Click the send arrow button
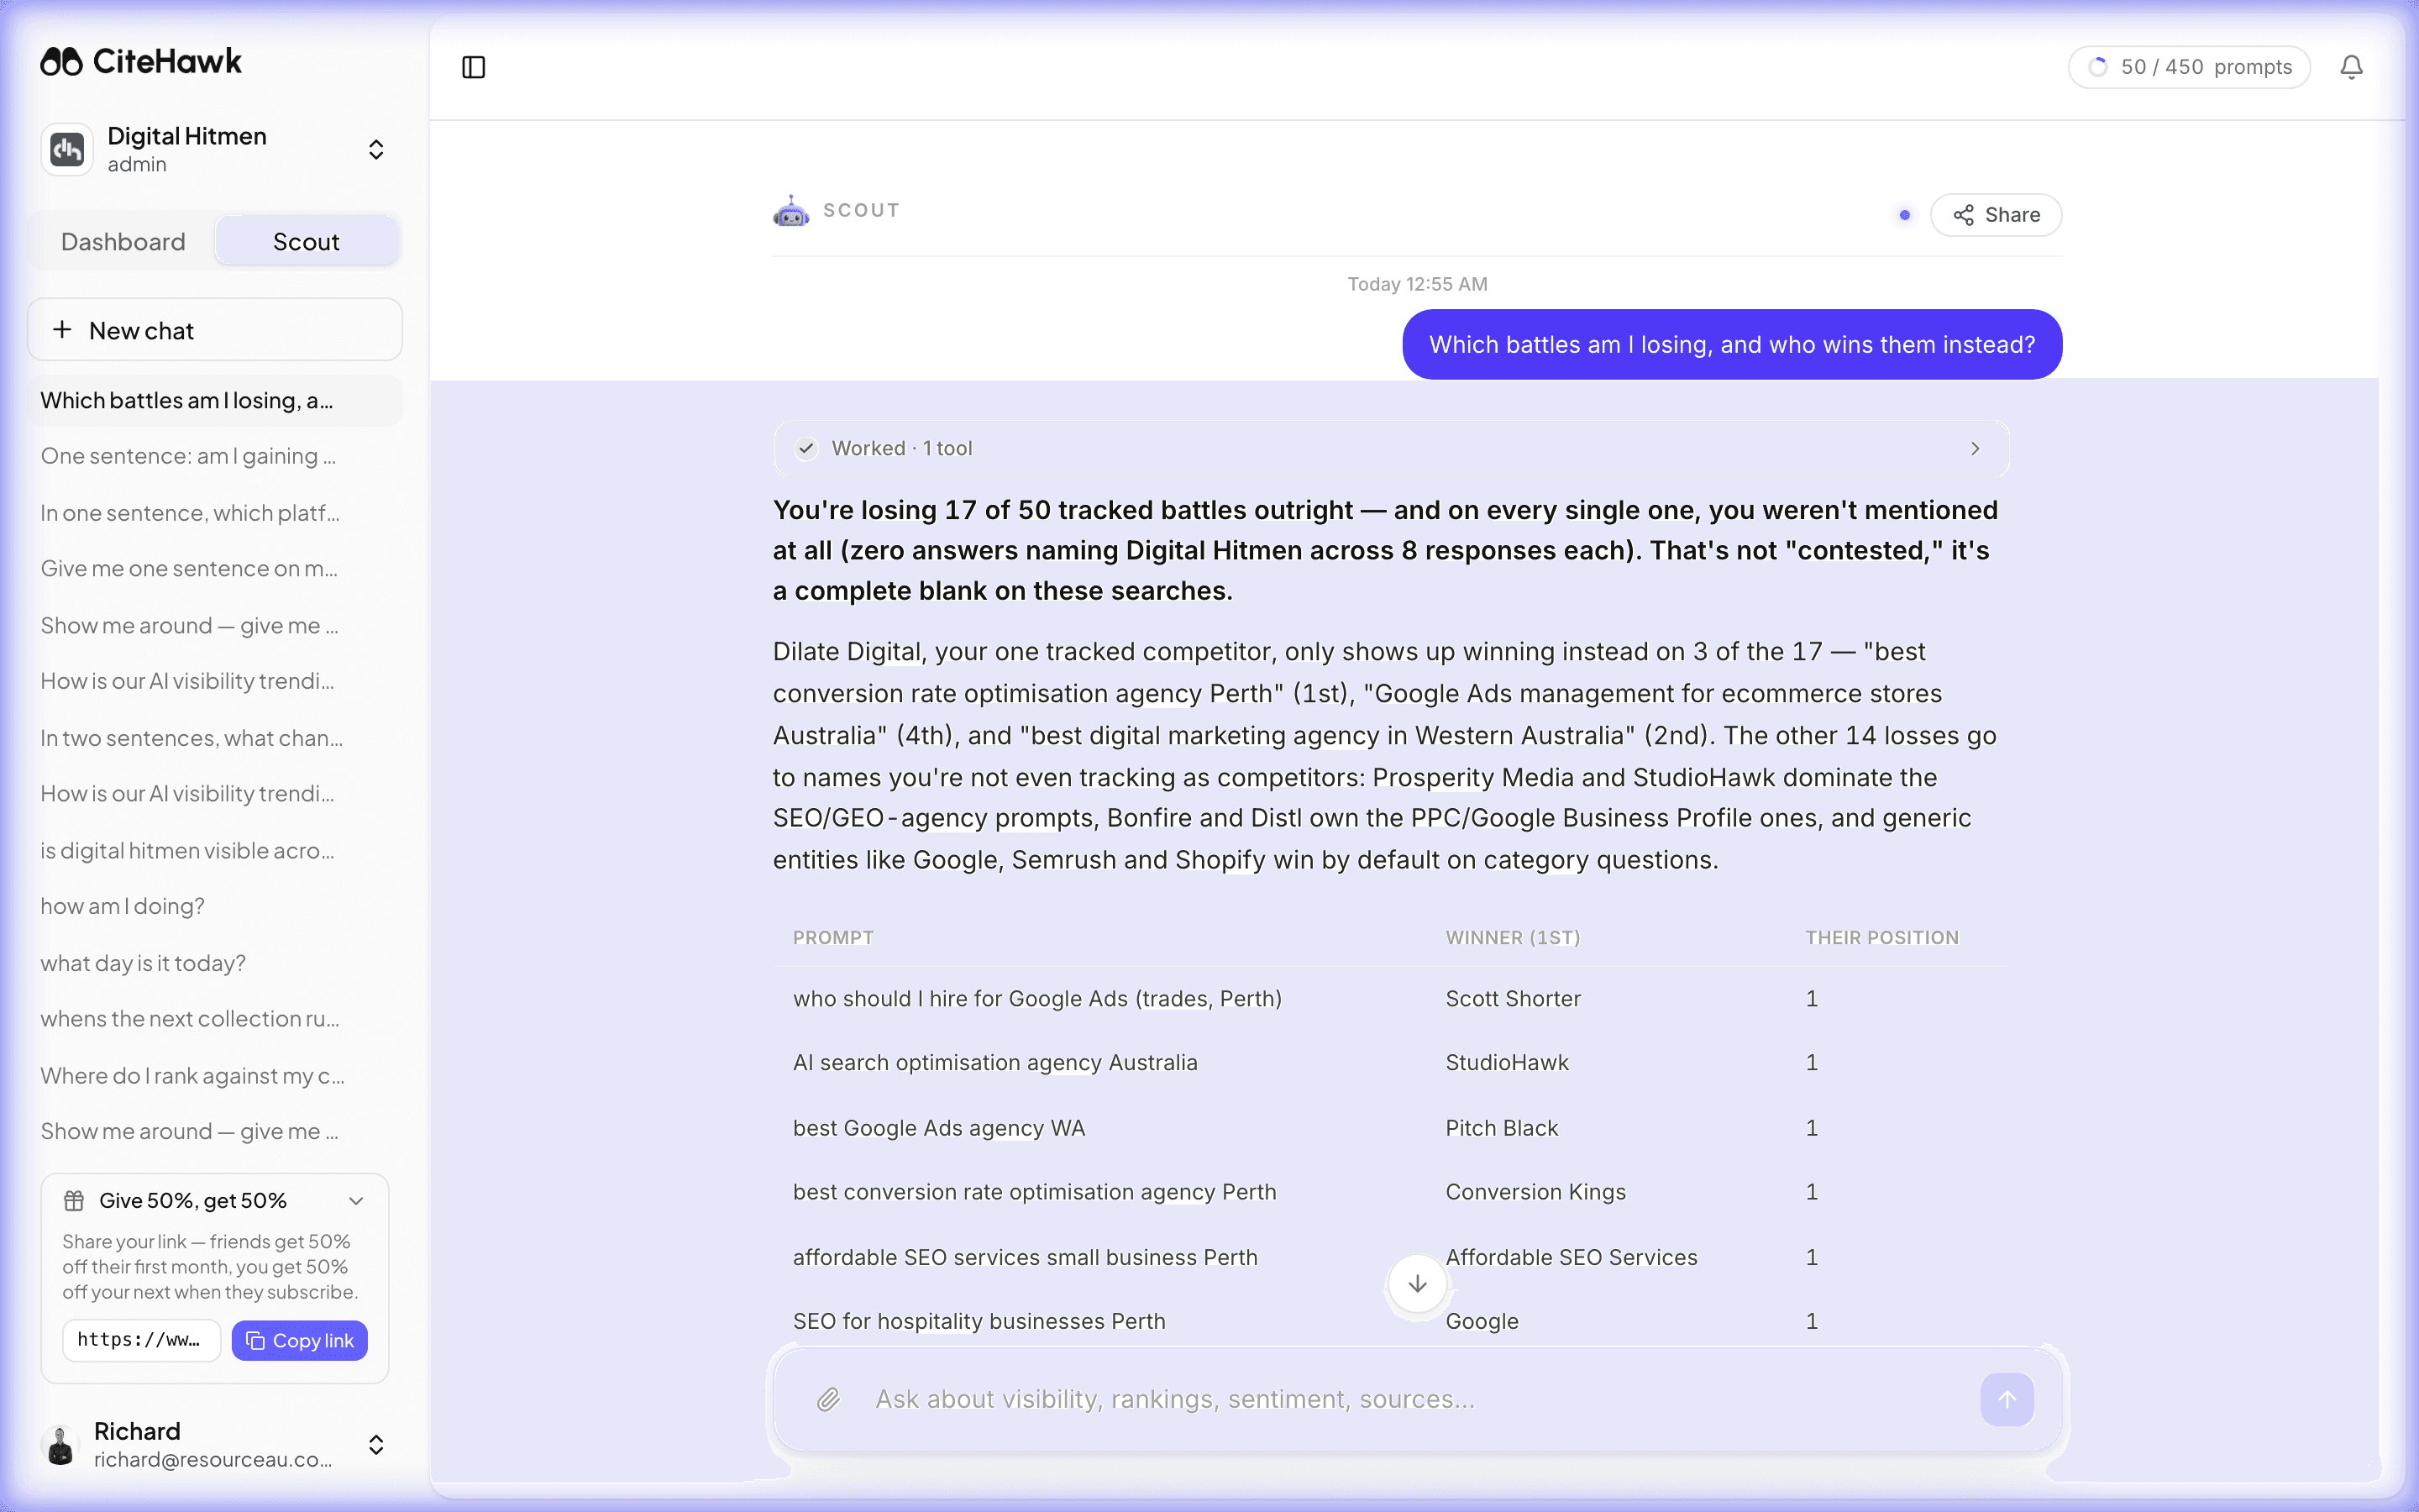Image resolution: width=2419 pixels, height=1512 pixels. [x=2006, y=1399]
